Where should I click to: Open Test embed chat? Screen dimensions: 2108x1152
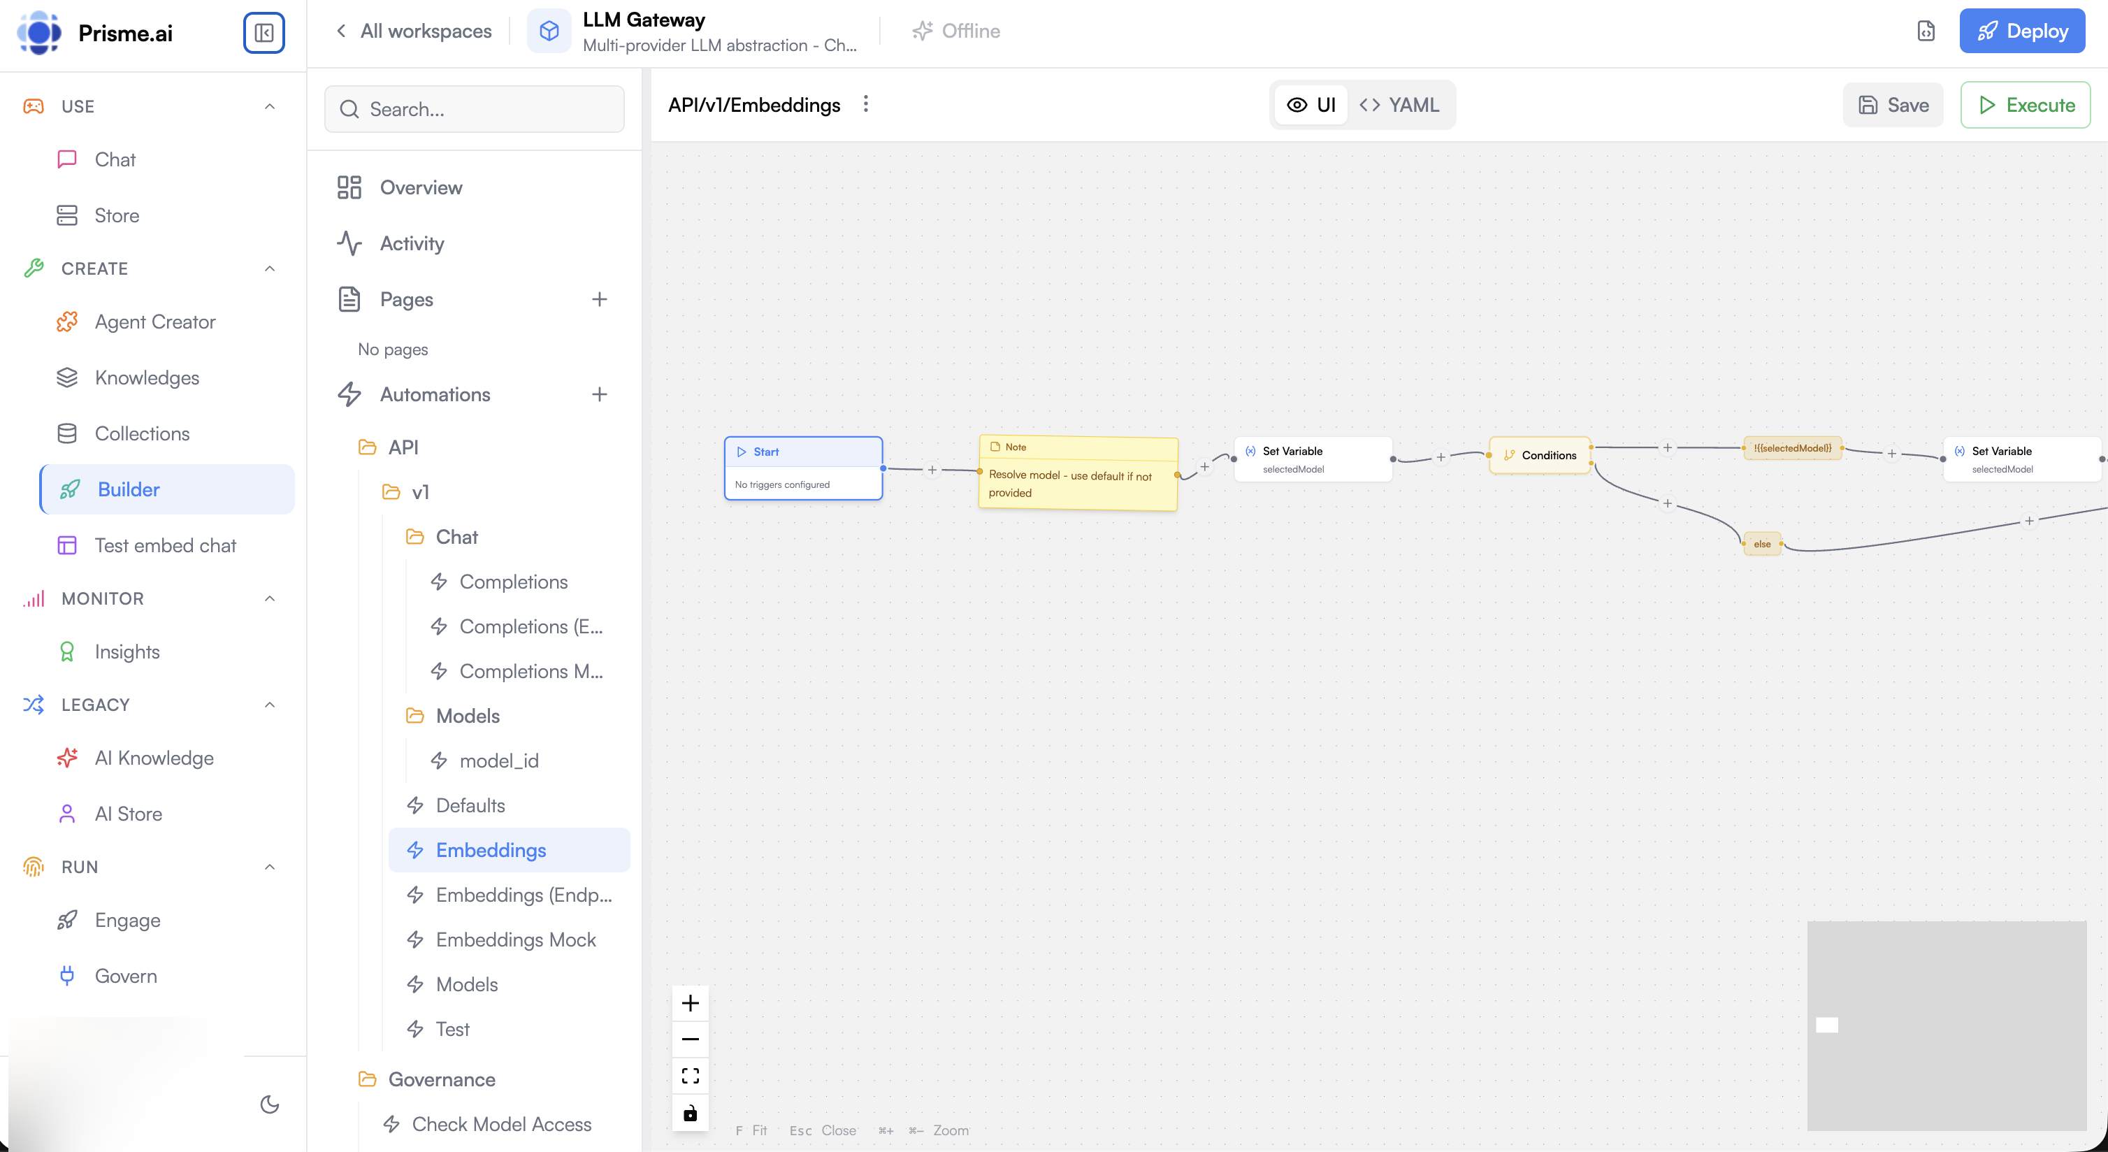coord(166,545)
